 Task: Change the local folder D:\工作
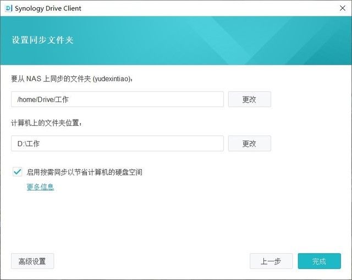[x=249, y=143]
